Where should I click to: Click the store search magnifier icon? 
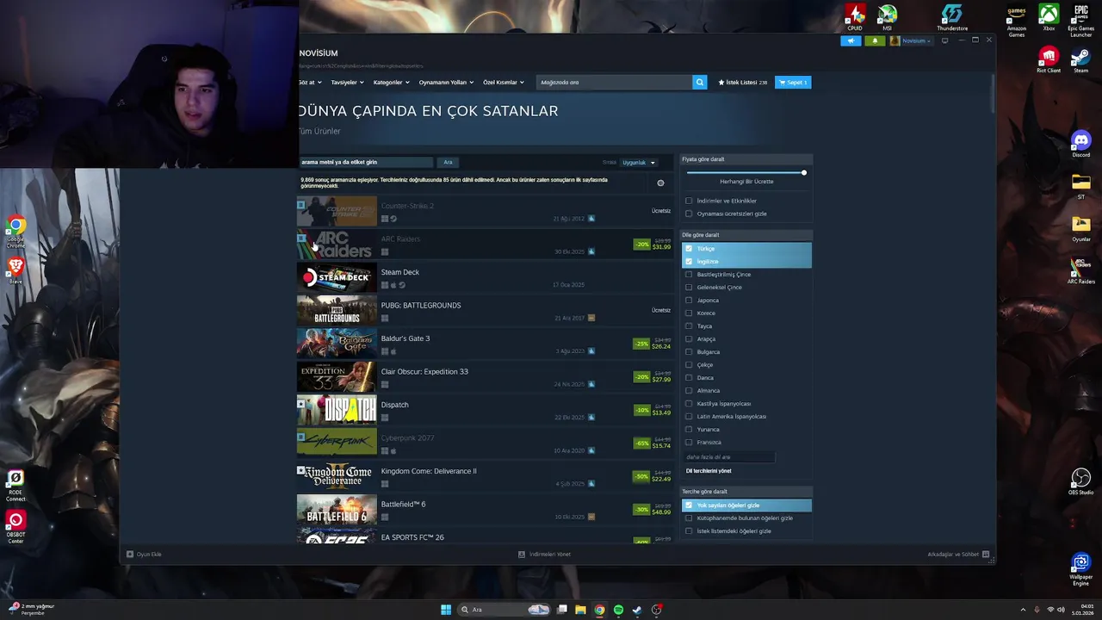(699, 83)
